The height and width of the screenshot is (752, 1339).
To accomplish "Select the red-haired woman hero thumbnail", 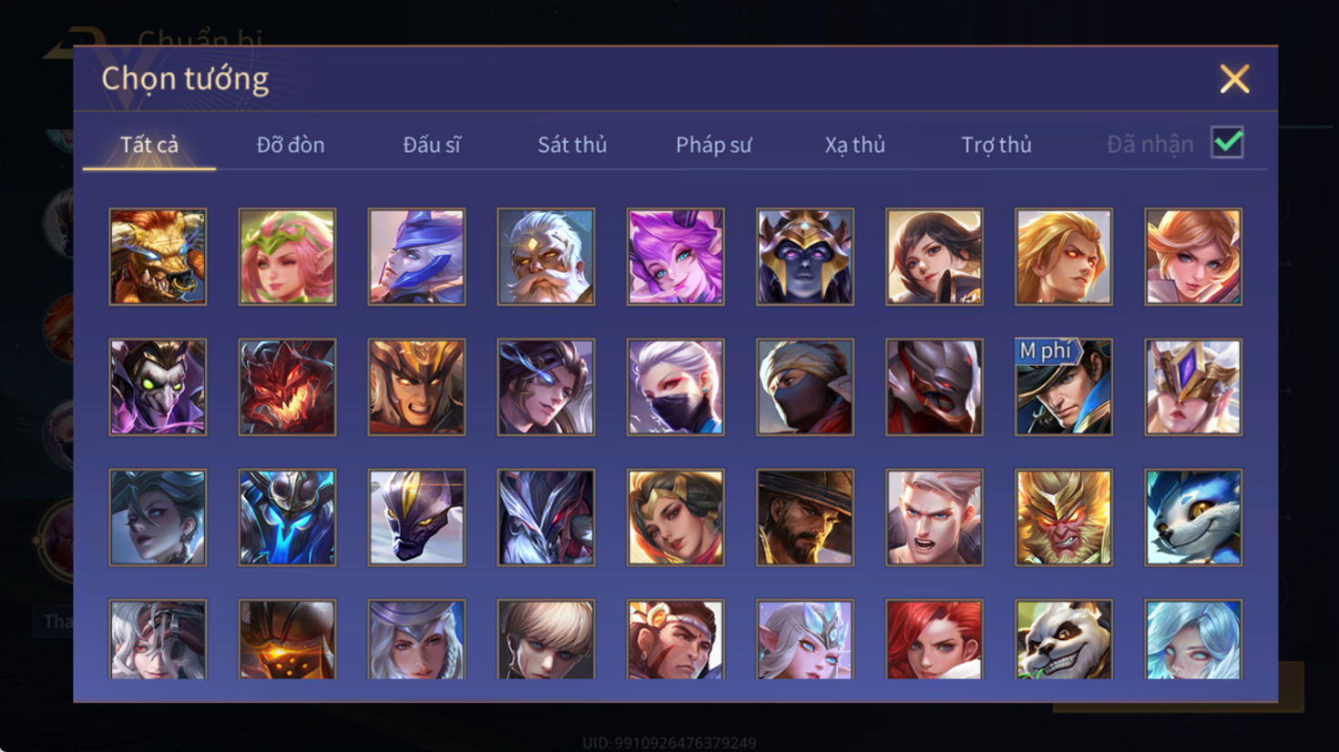I will 934,639.
